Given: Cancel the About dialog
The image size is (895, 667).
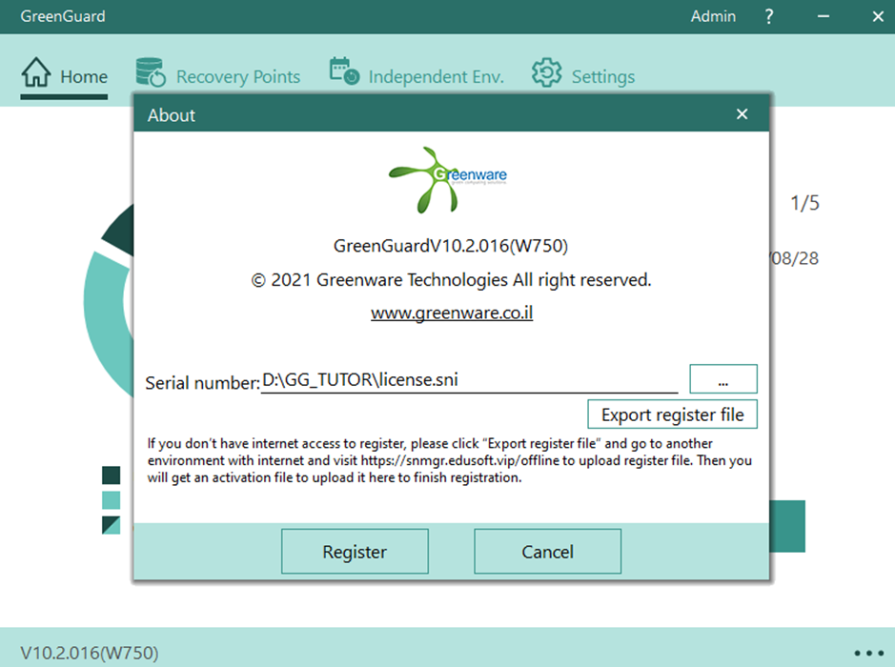Looking at the screenshot, I should (x=547, y=552).
